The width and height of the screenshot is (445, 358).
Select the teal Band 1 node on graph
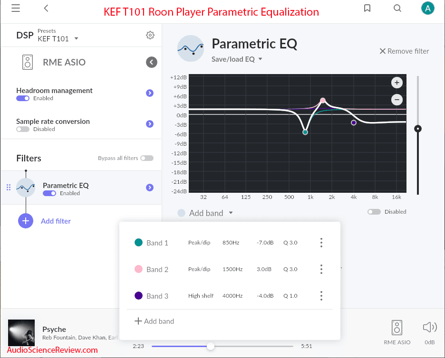pos(305,132)
